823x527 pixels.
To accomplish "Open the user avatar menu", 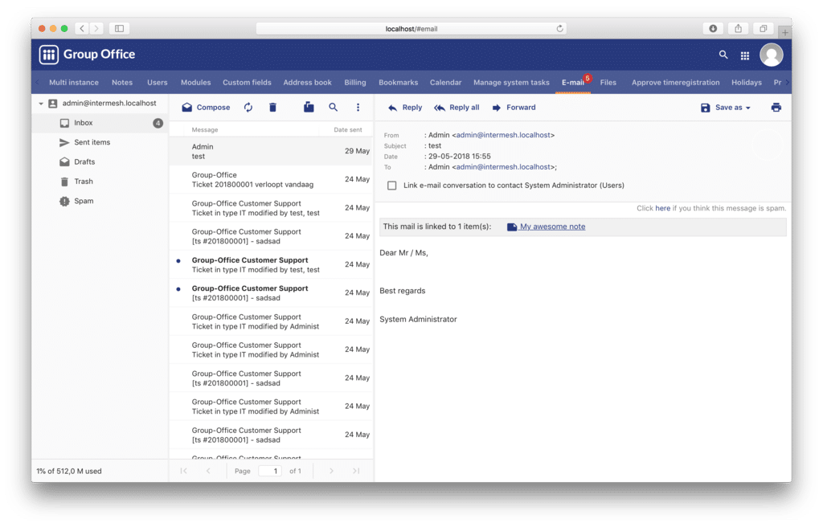I will [x=771, y=55].
